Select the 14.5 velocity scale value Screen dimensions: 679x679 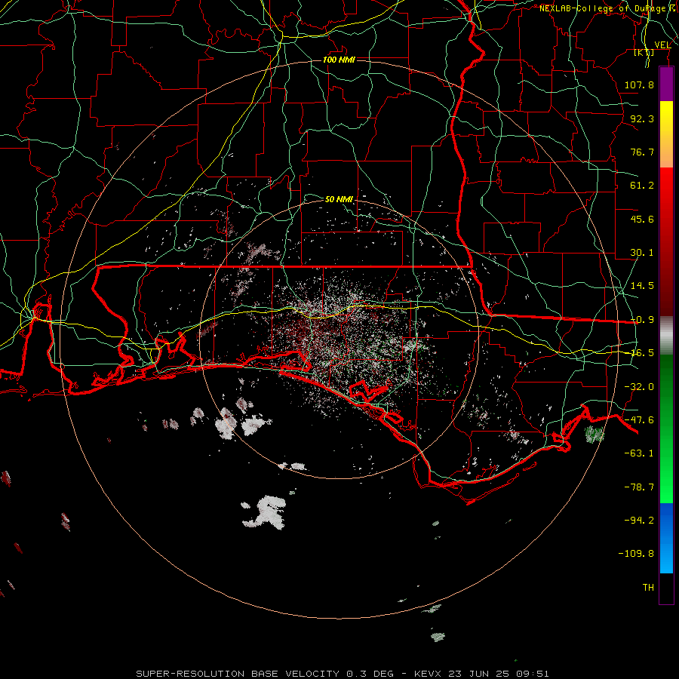(x=642, y=286)
